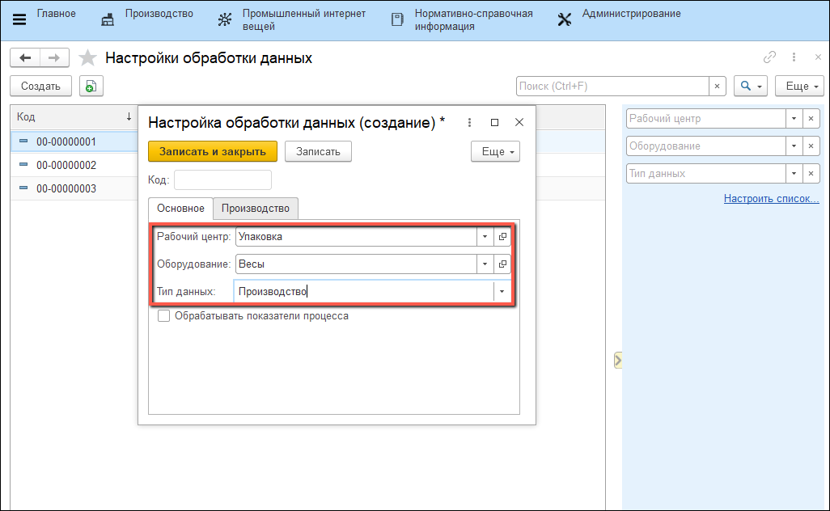830x511 pixels.
Task: Open Оборудование record with open icon
Action: point(502,264)
